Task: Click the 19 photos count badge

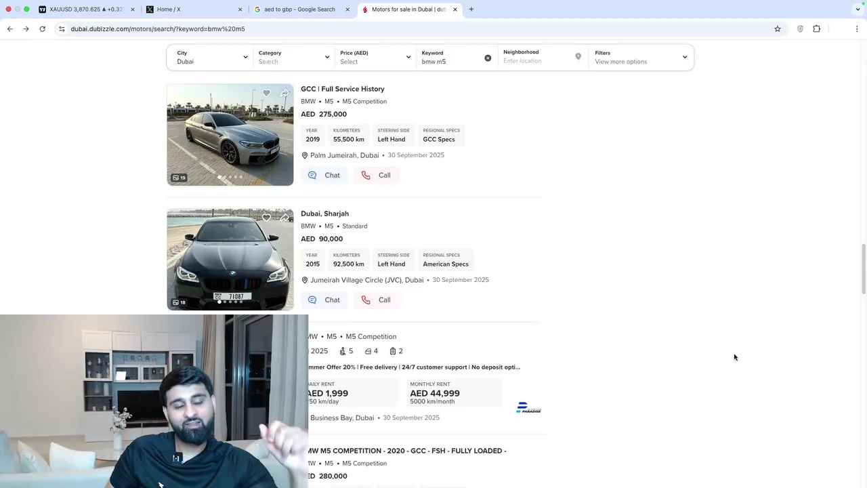Action: [x=179, y=178]
